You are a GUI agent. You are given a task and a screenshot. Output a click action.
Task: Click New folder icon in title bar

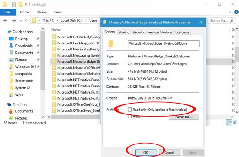[20, 4]
